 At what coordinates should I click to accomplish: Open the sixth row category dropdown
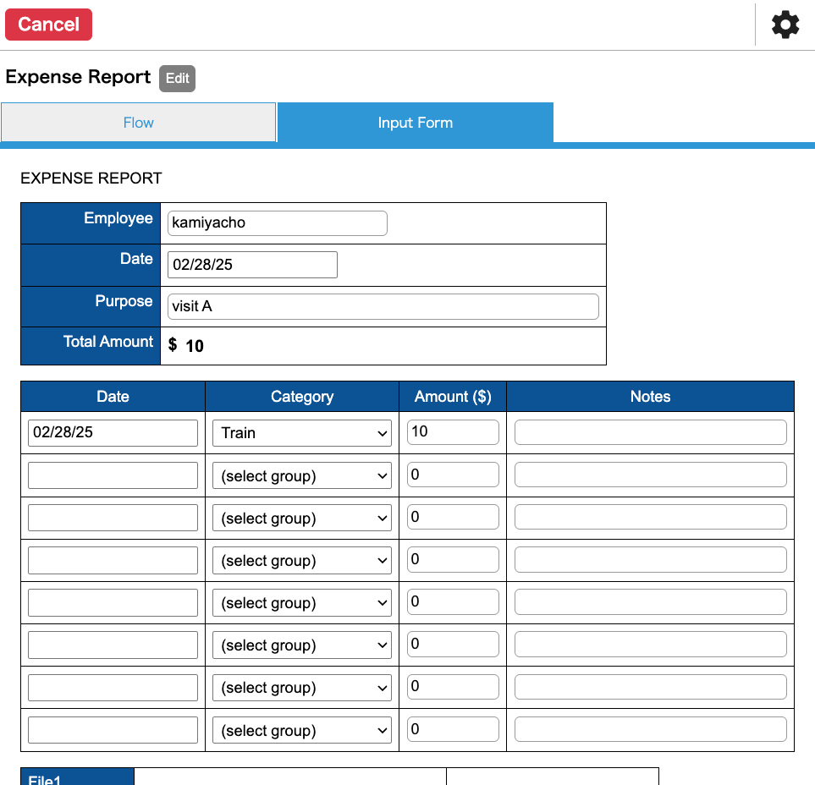pyautogui.click(x=302, y=645)
